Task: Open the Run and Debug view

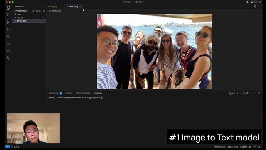Action: 8,29
